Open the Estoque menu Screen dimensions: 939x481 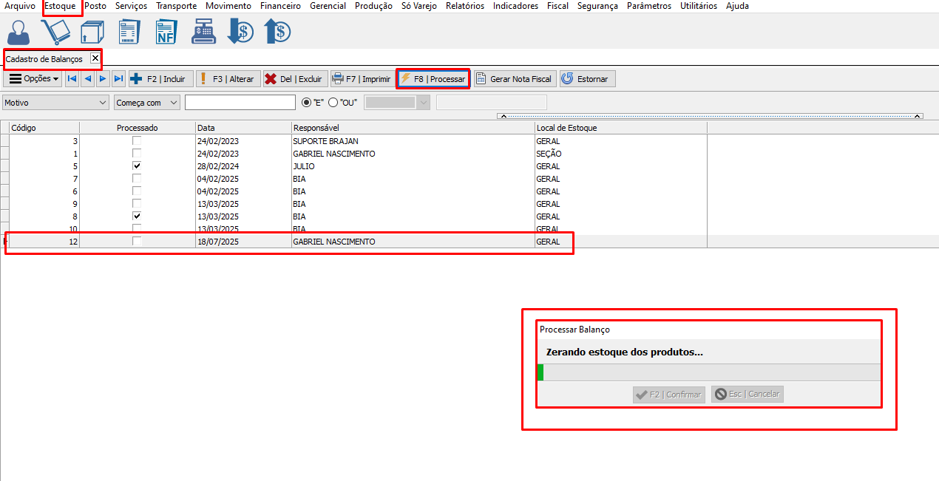60,6
